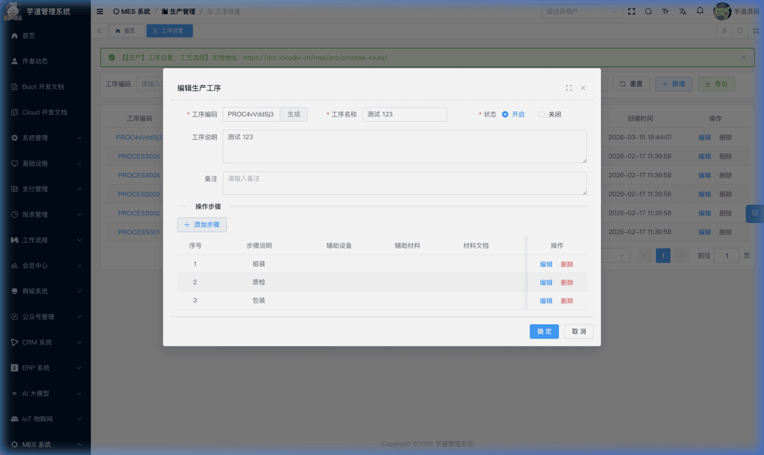
Task: Select the 开启 status radio button
Action: (x=505, y=114)
